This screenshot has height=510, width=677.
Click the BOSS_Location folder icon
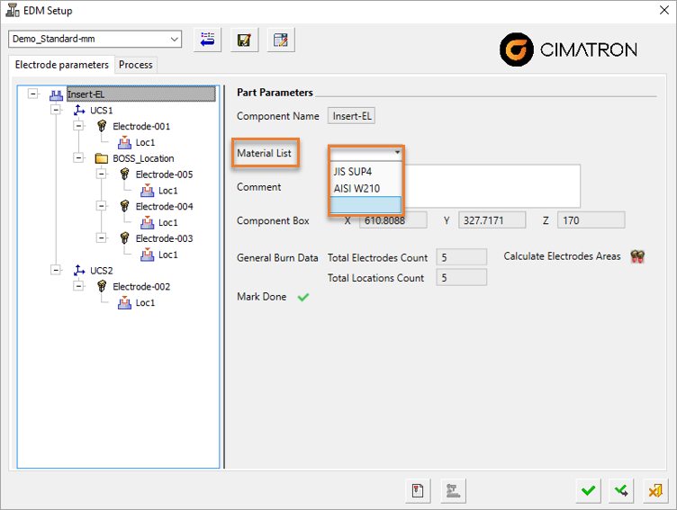(102, 158)
